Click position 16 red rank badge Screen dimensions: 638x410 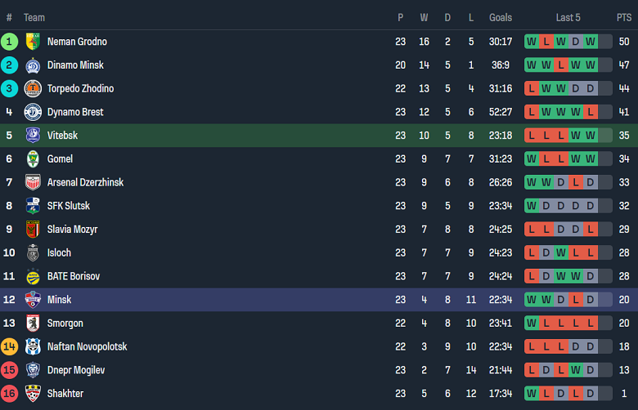[x=9, y=394]
